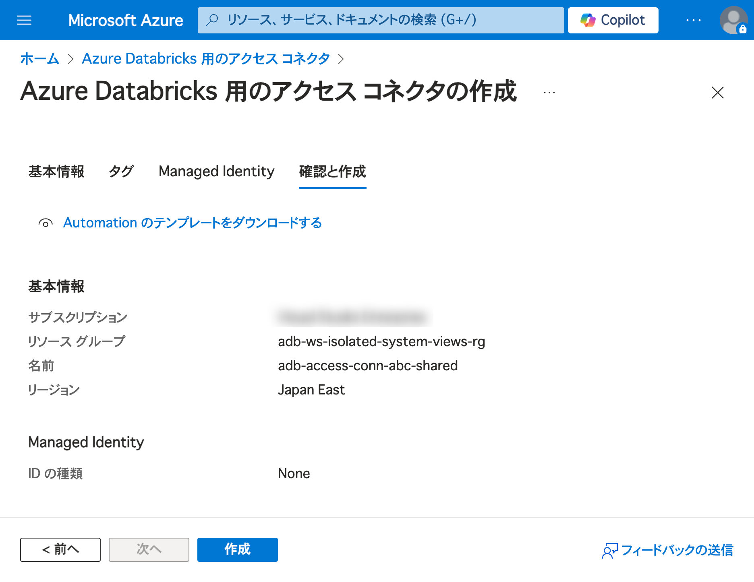Click the サブスクリプション label
The width and height of the screenshot is (754, 582).
(78, 318)
